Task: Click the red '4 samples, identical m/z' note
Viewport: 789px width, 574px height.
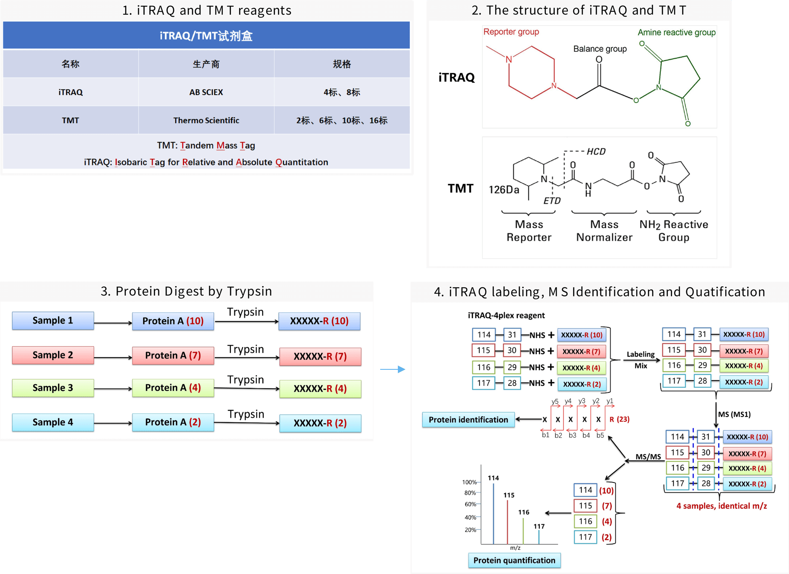Action: pos(721,506)
